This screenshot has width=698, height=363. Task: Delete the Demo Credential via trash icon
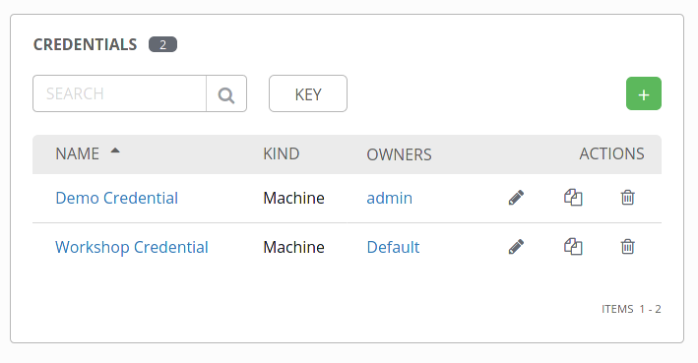coord(628,198)
